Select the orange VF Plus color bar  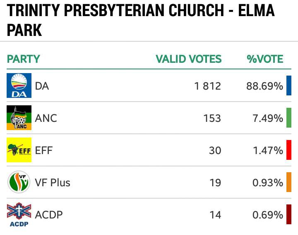click(x=289, y=182)
